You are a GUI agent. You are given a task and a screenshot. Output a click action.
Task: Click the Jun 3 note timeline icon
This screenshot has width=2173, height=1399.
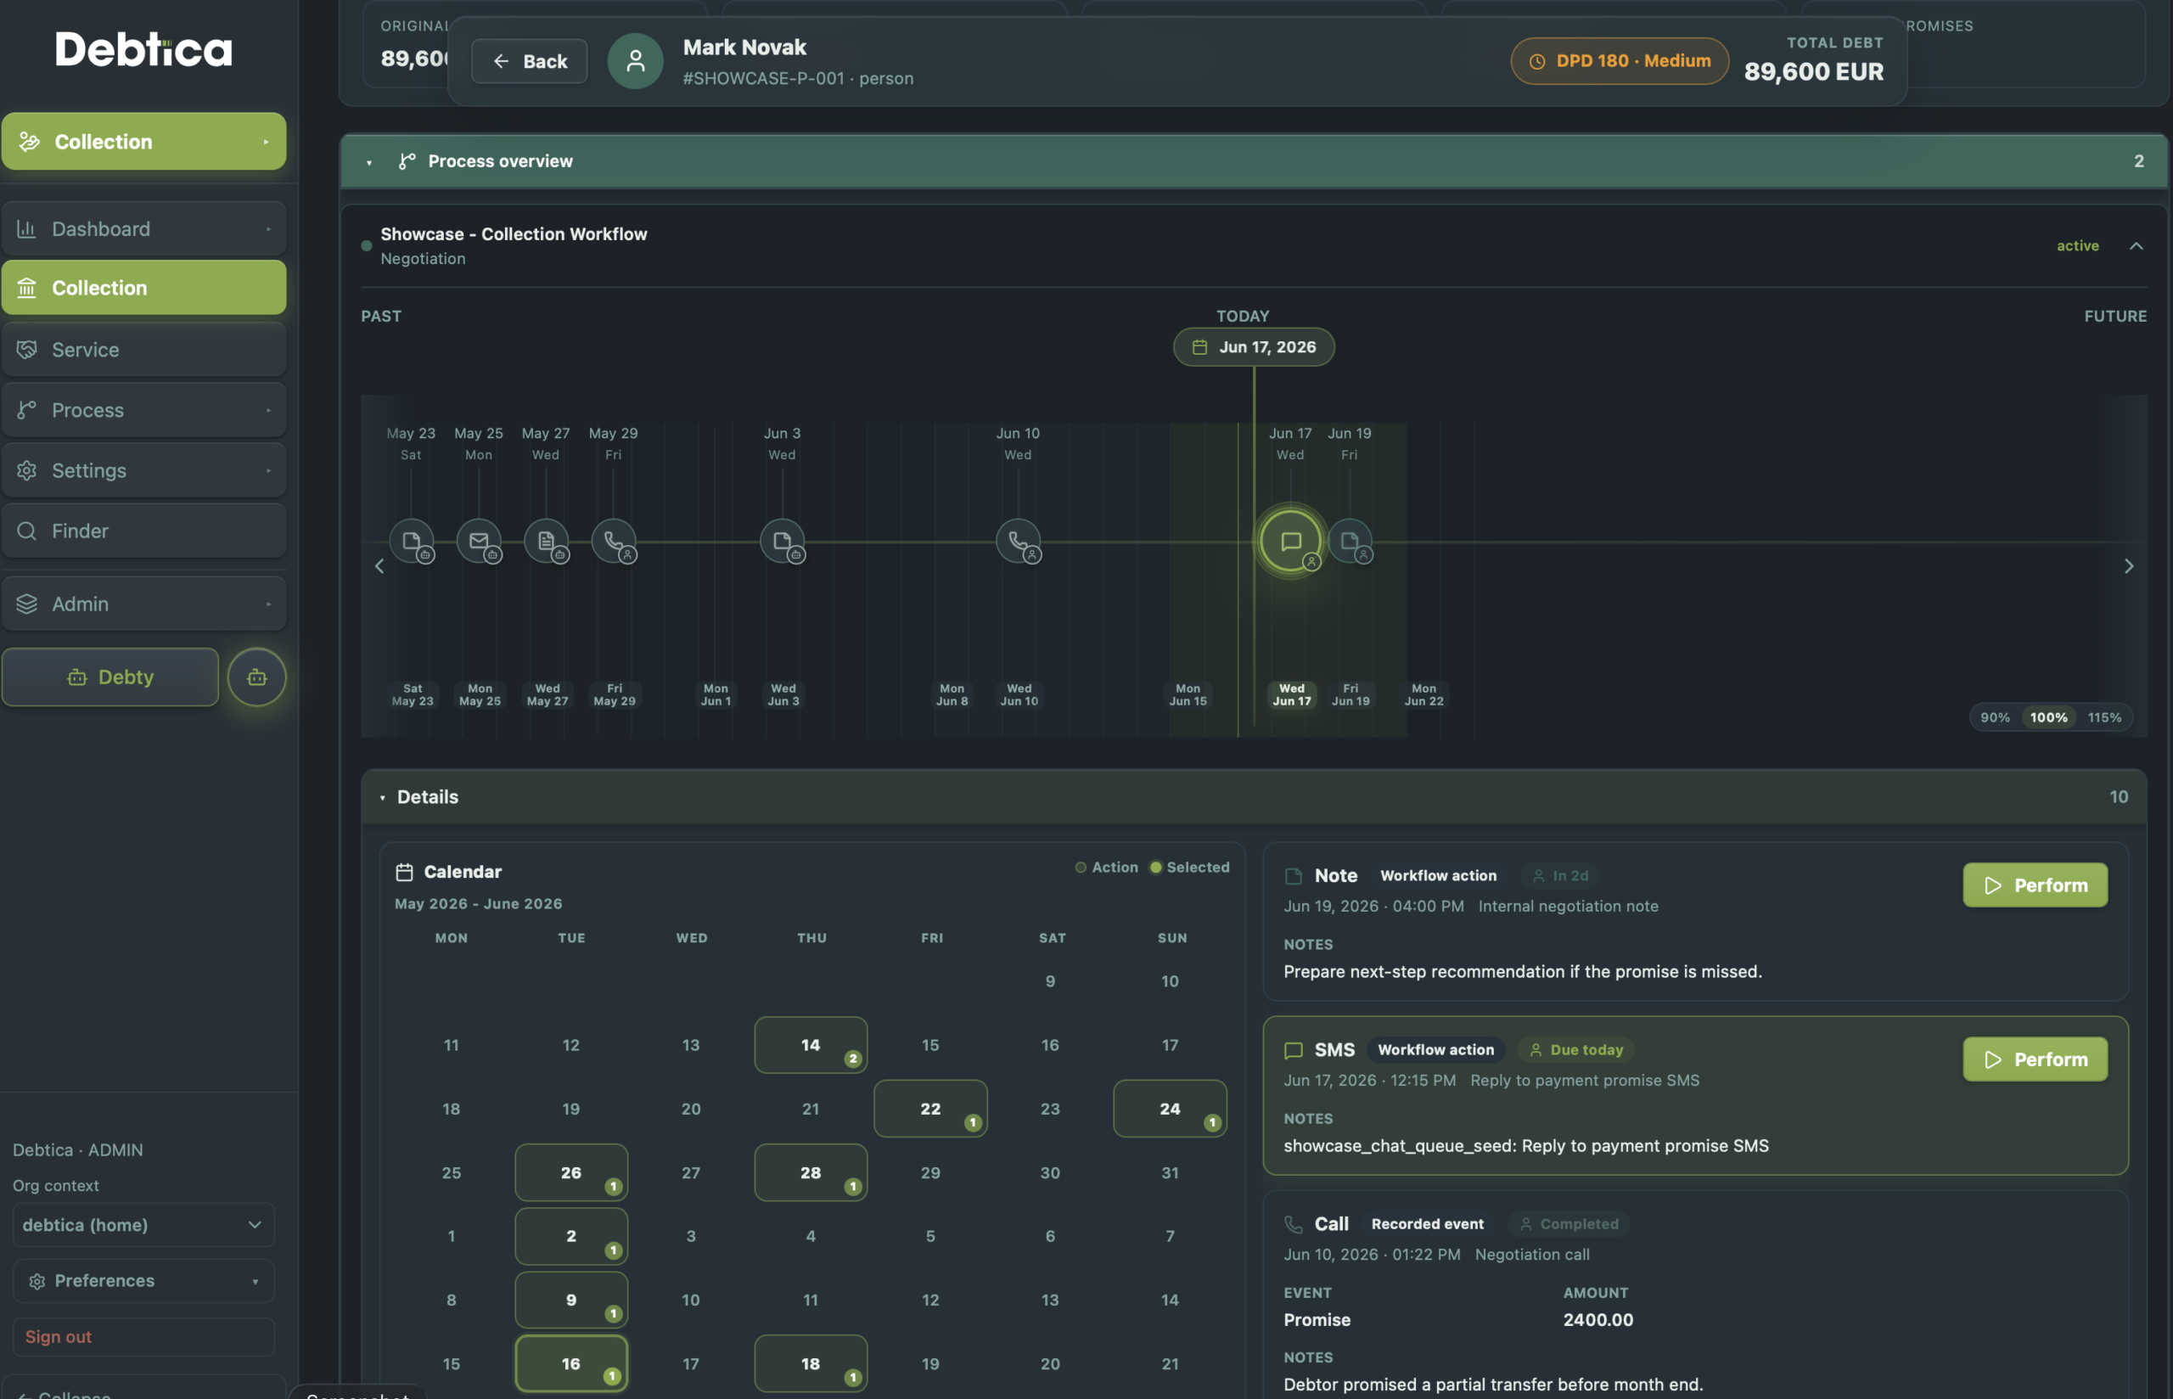pyautogui.click(x=782, y=542)
